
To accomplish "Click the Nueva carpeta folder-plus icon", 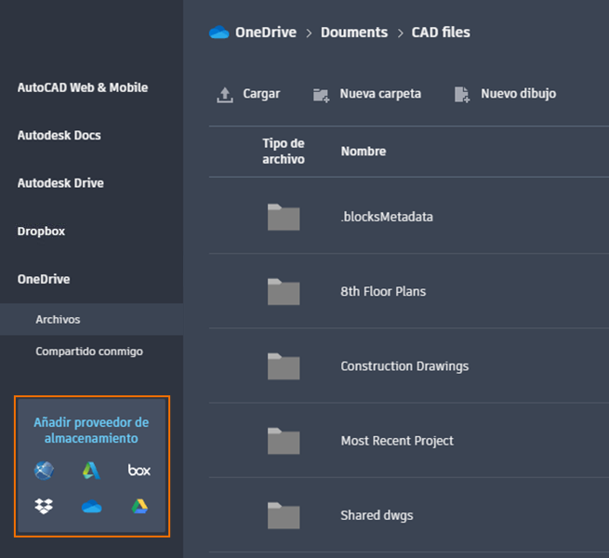I will [x=321, y=95].
